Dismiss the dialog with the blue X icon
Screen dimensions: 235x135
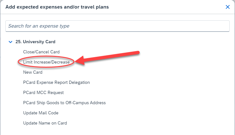click(x=227, y=7)
